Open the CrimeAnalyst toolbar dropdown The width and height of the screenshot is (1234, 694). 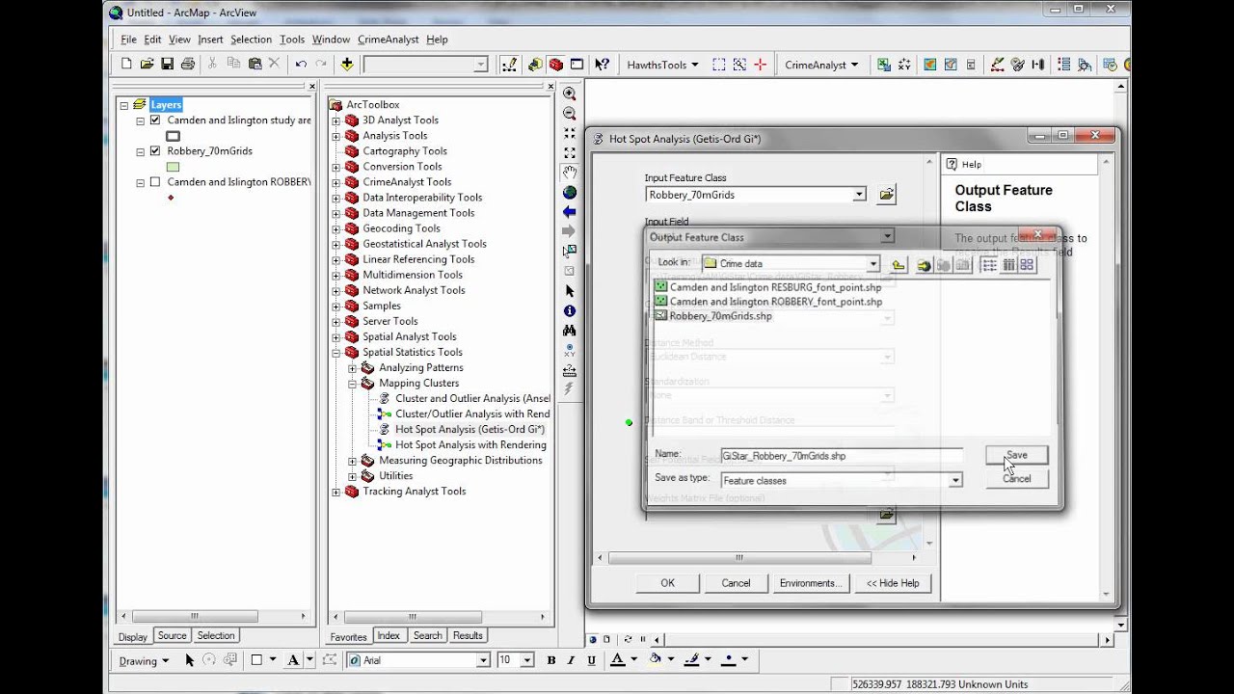[x=821, y=65]
